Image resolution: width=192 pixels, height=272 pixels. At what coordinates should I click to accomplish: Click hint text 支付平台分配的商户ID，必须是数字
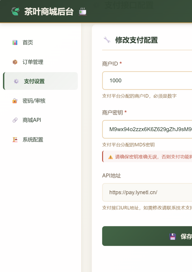(139, 96)
